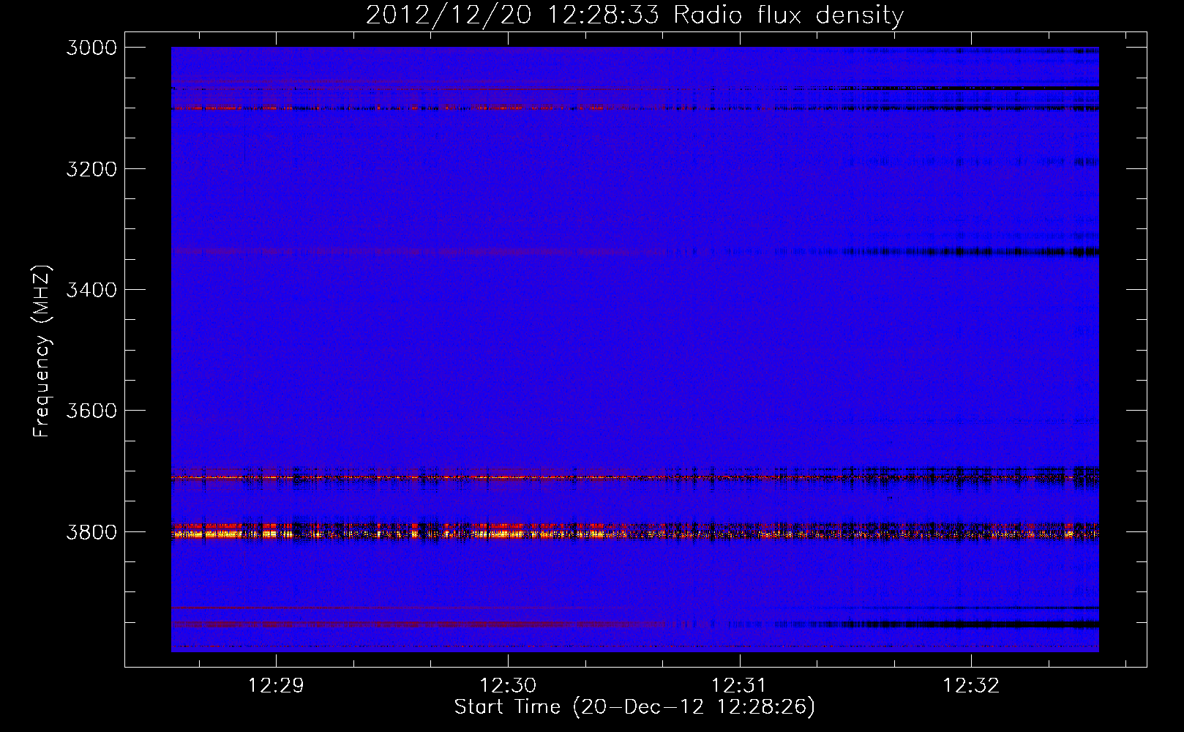Click the 'Frequency (MHZ)' axis title
Screen dimensions: 1184x732
click(x=42, y=351)
